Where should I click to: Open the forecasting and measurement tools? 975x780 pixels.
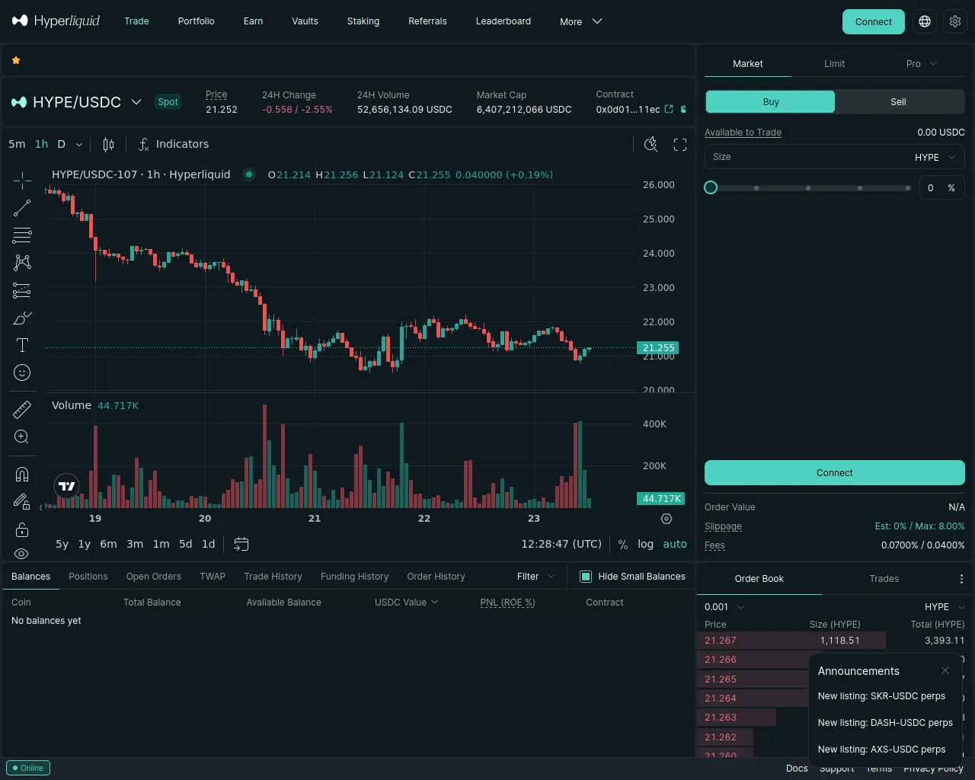coord(22,290)
